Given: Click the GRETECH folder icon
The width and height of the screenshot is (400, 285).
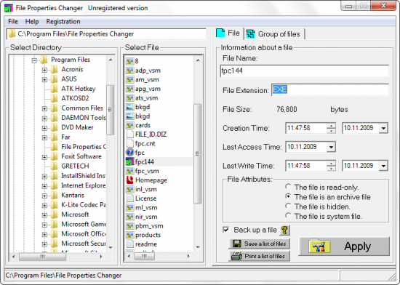Looking at the screenshot, I should pyautogui.click(x=54, y=166).
